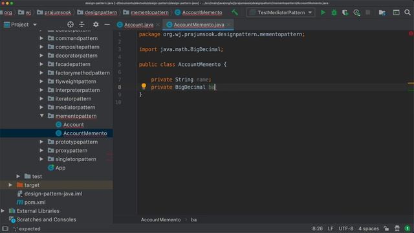Expand the compositepattern folder

41,47
